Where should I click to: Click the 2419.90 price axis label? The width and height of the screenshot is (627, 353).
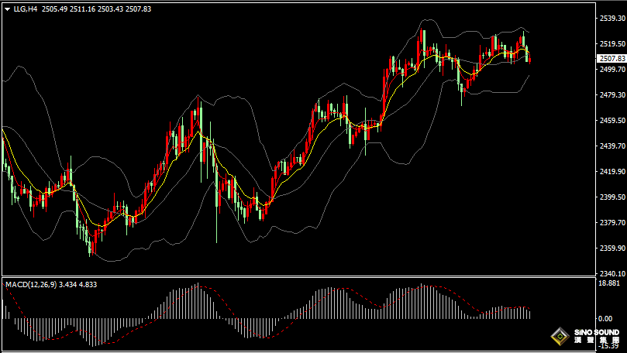[611, 171]
